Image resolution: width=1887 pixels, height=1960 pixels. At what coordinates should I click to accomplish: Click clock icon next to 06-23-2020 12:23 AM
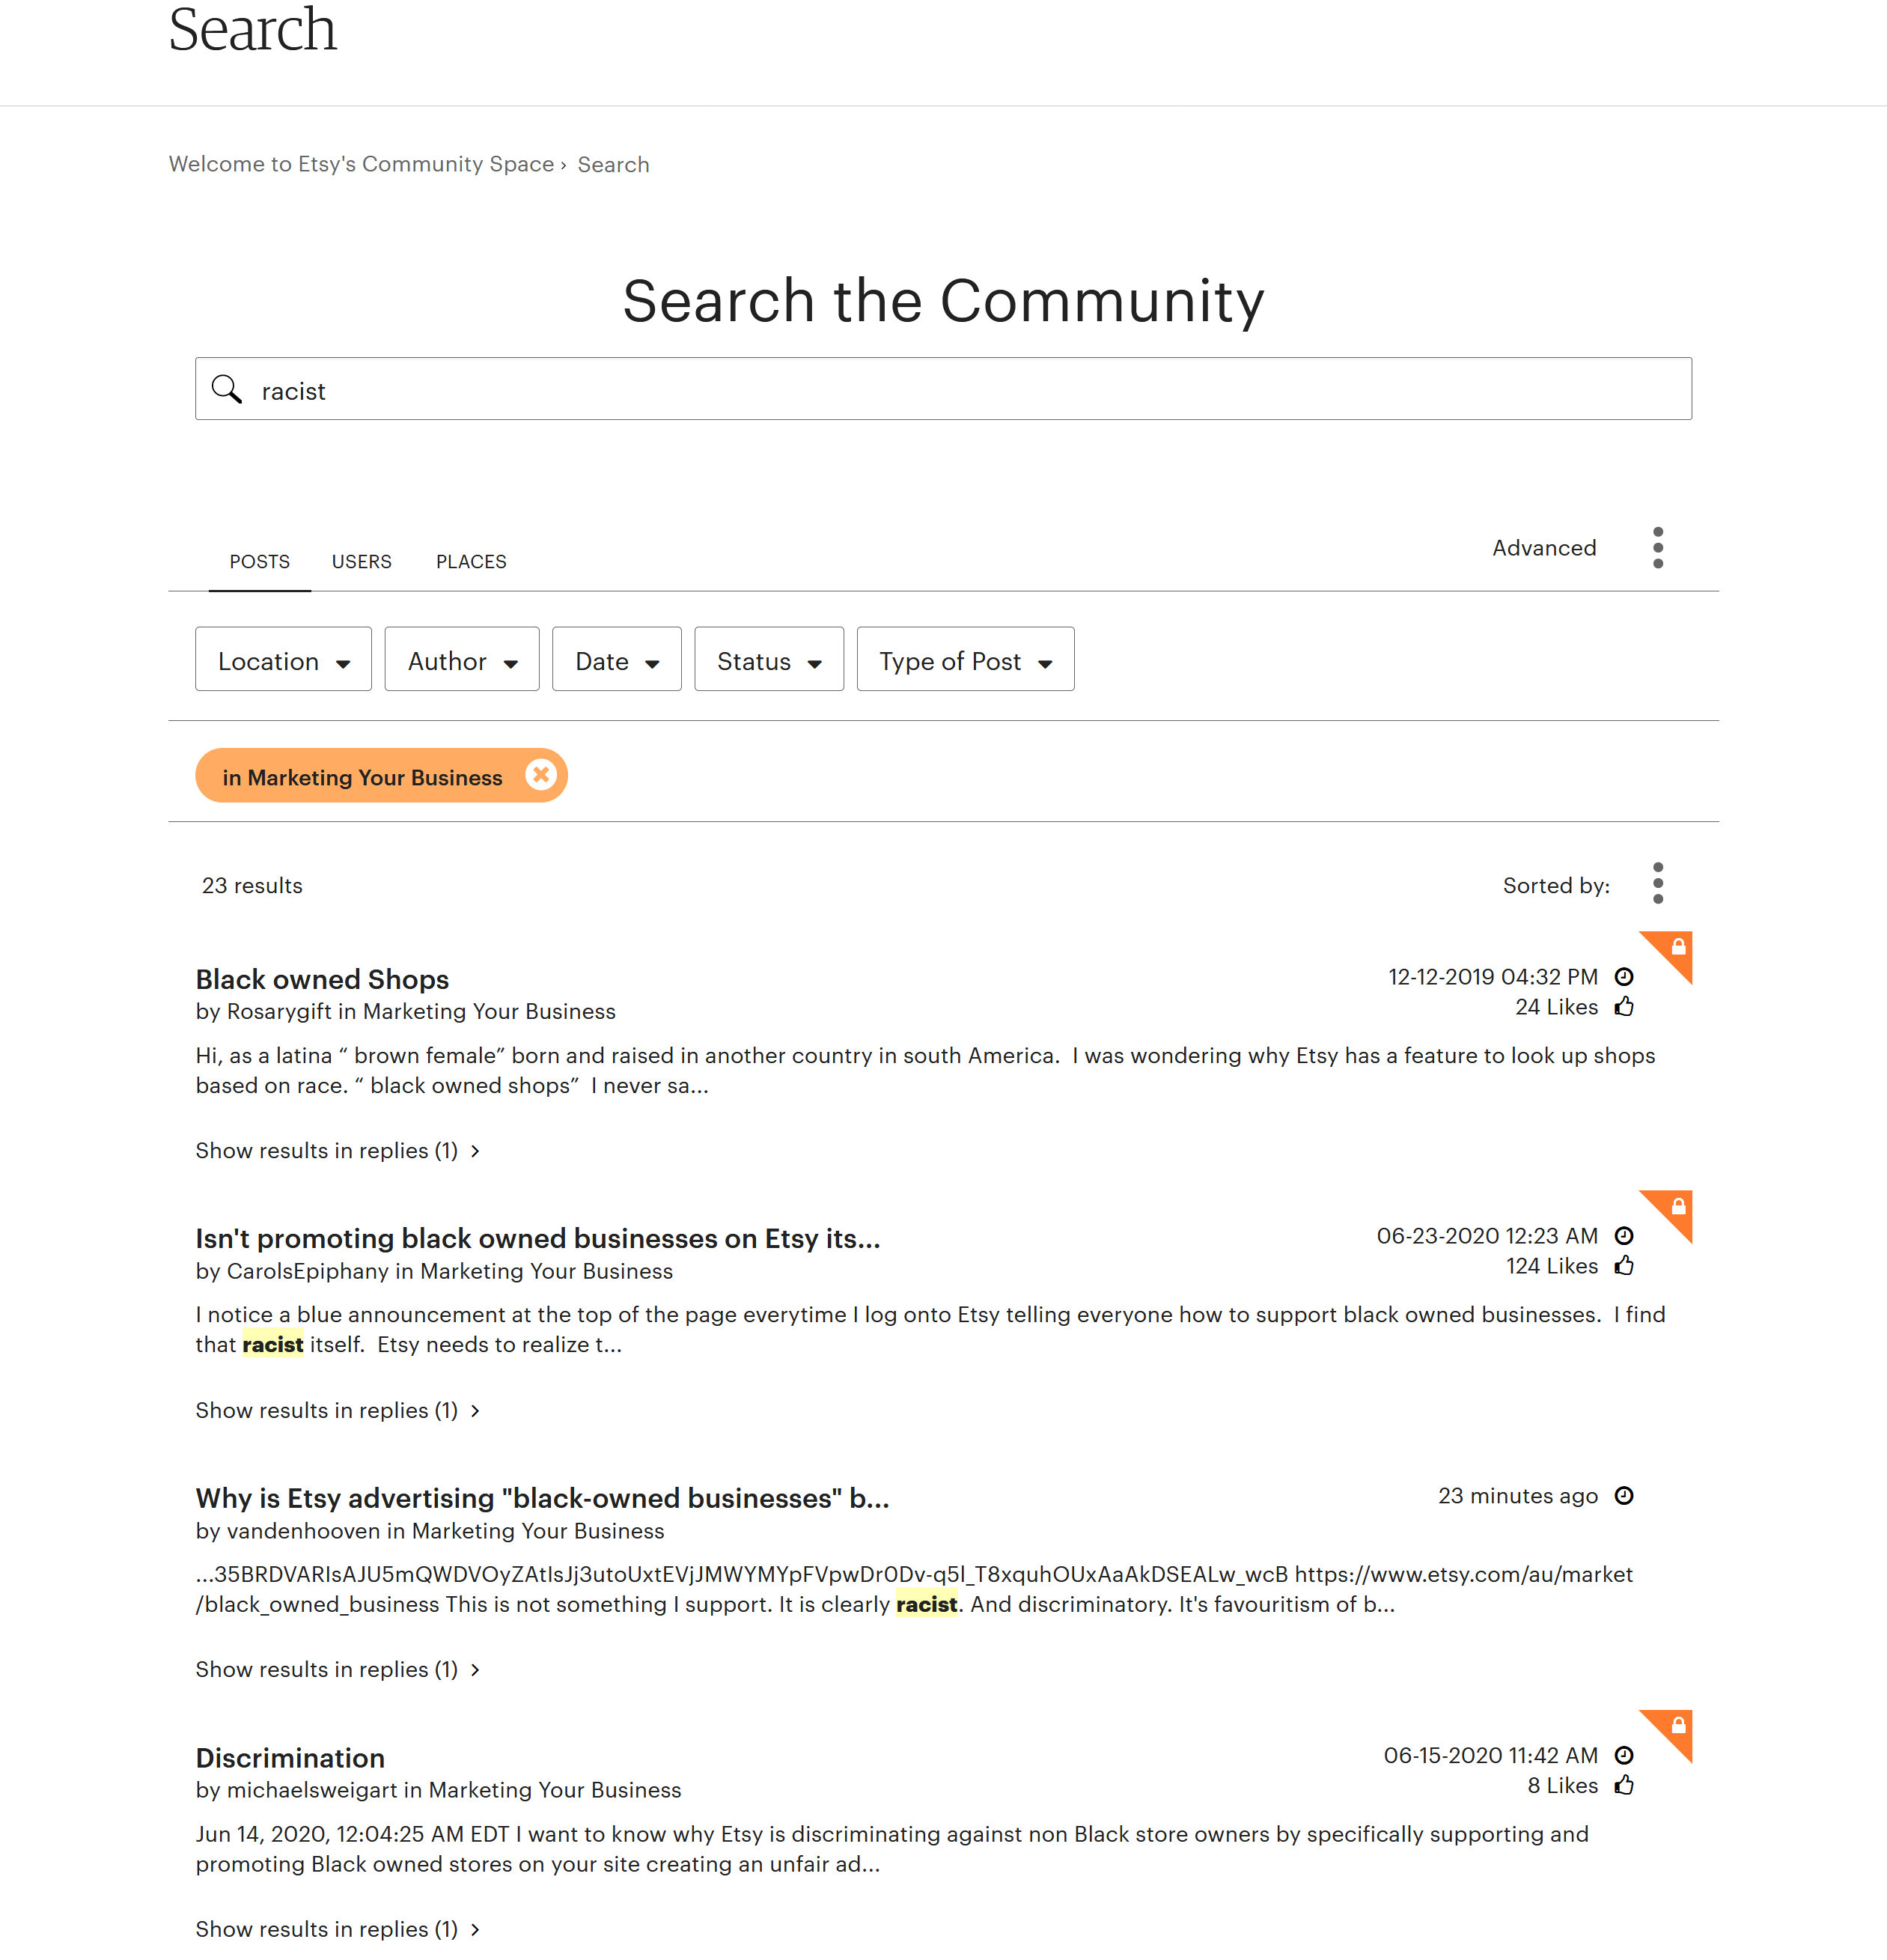coord(1624,1236)
